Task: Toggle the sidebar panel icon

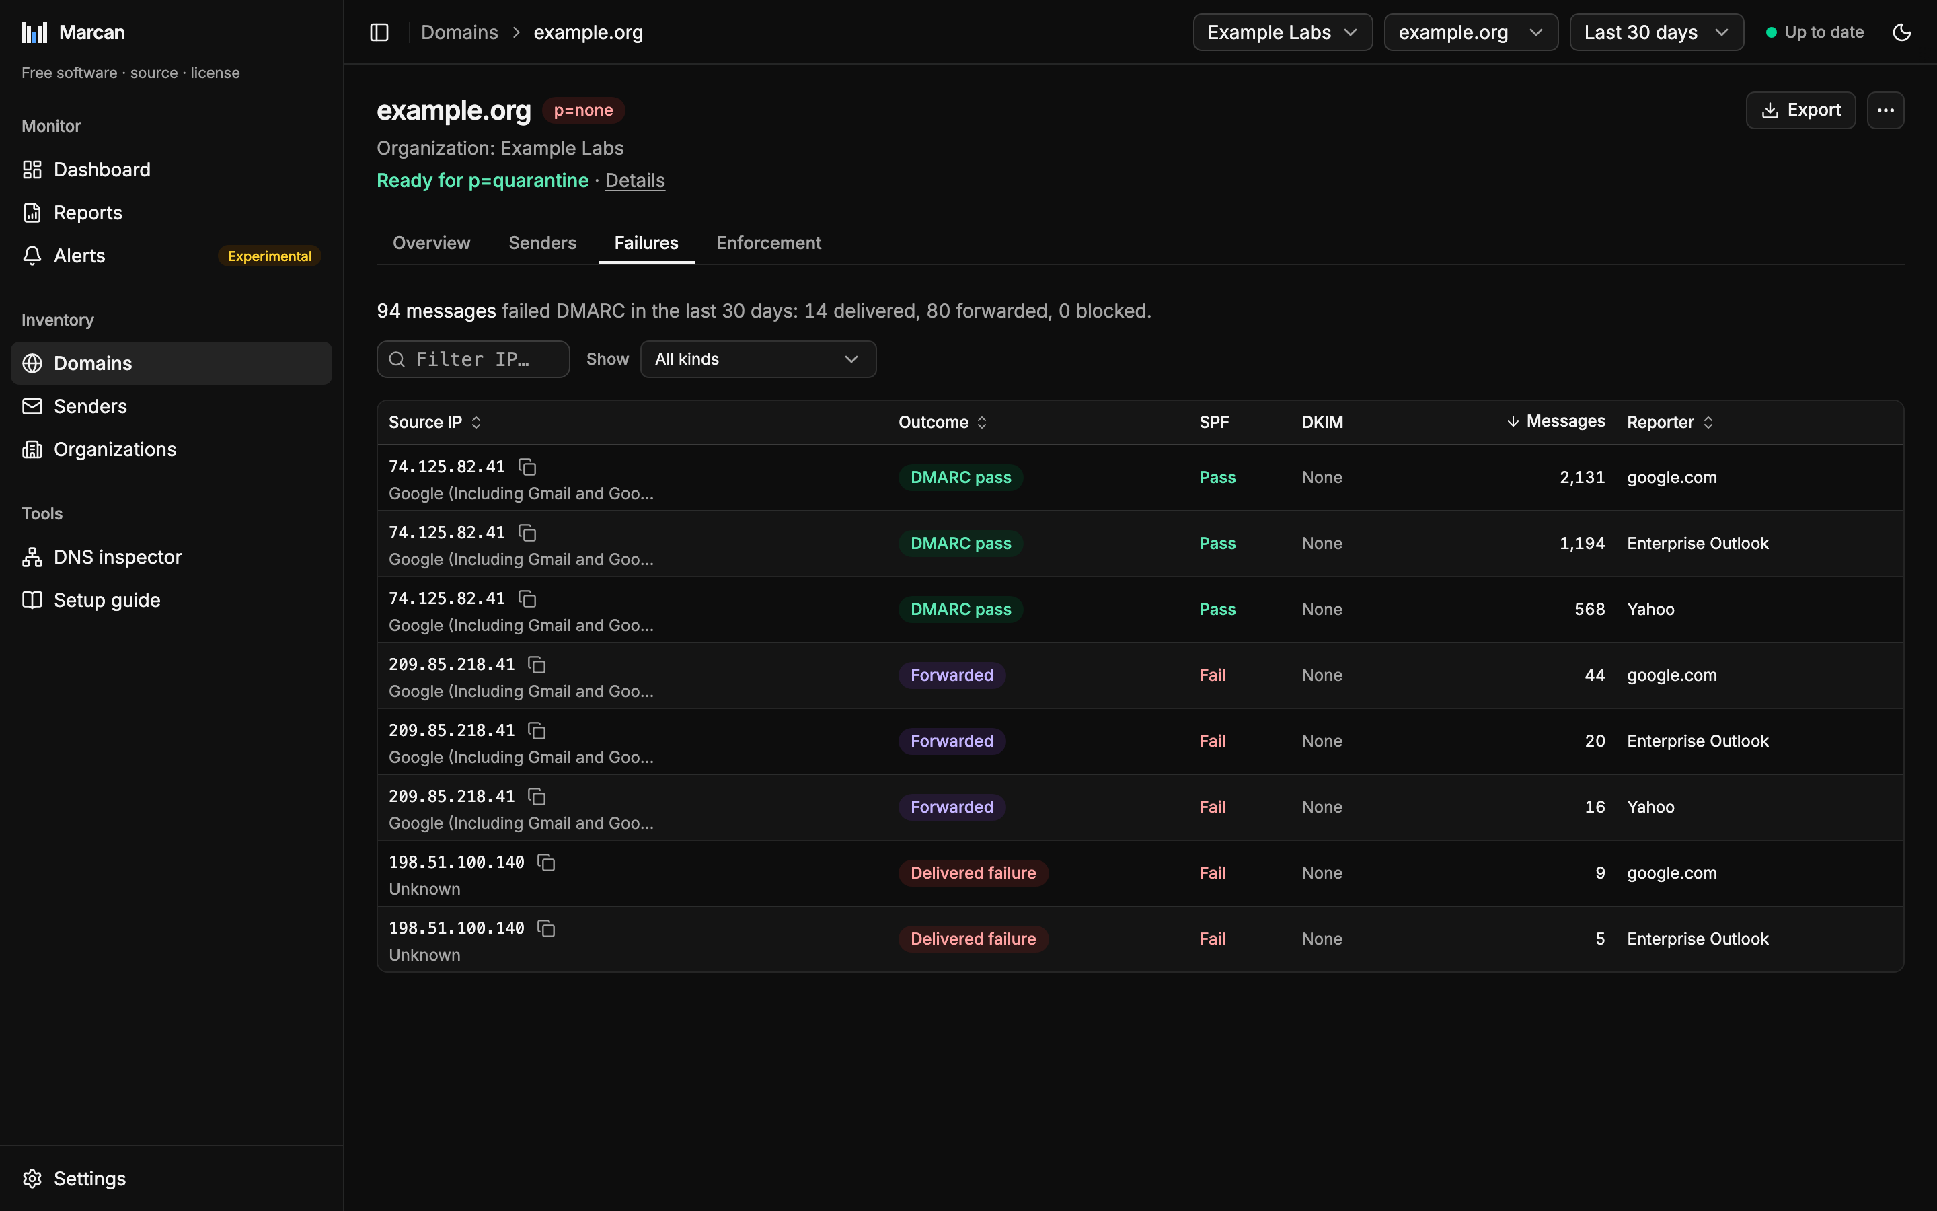Action: point(379,32)
